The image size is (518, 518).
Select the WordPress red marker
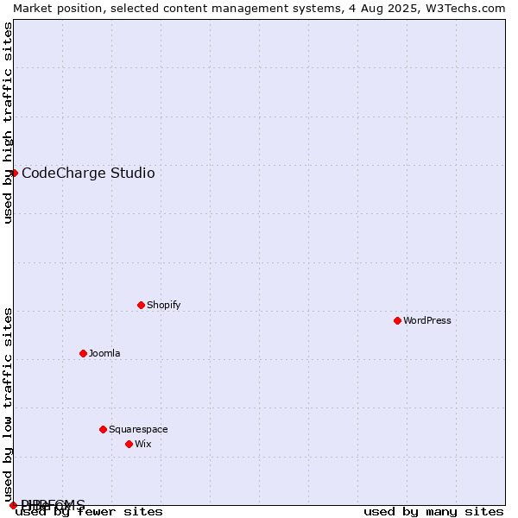click(x=397, y=320)
